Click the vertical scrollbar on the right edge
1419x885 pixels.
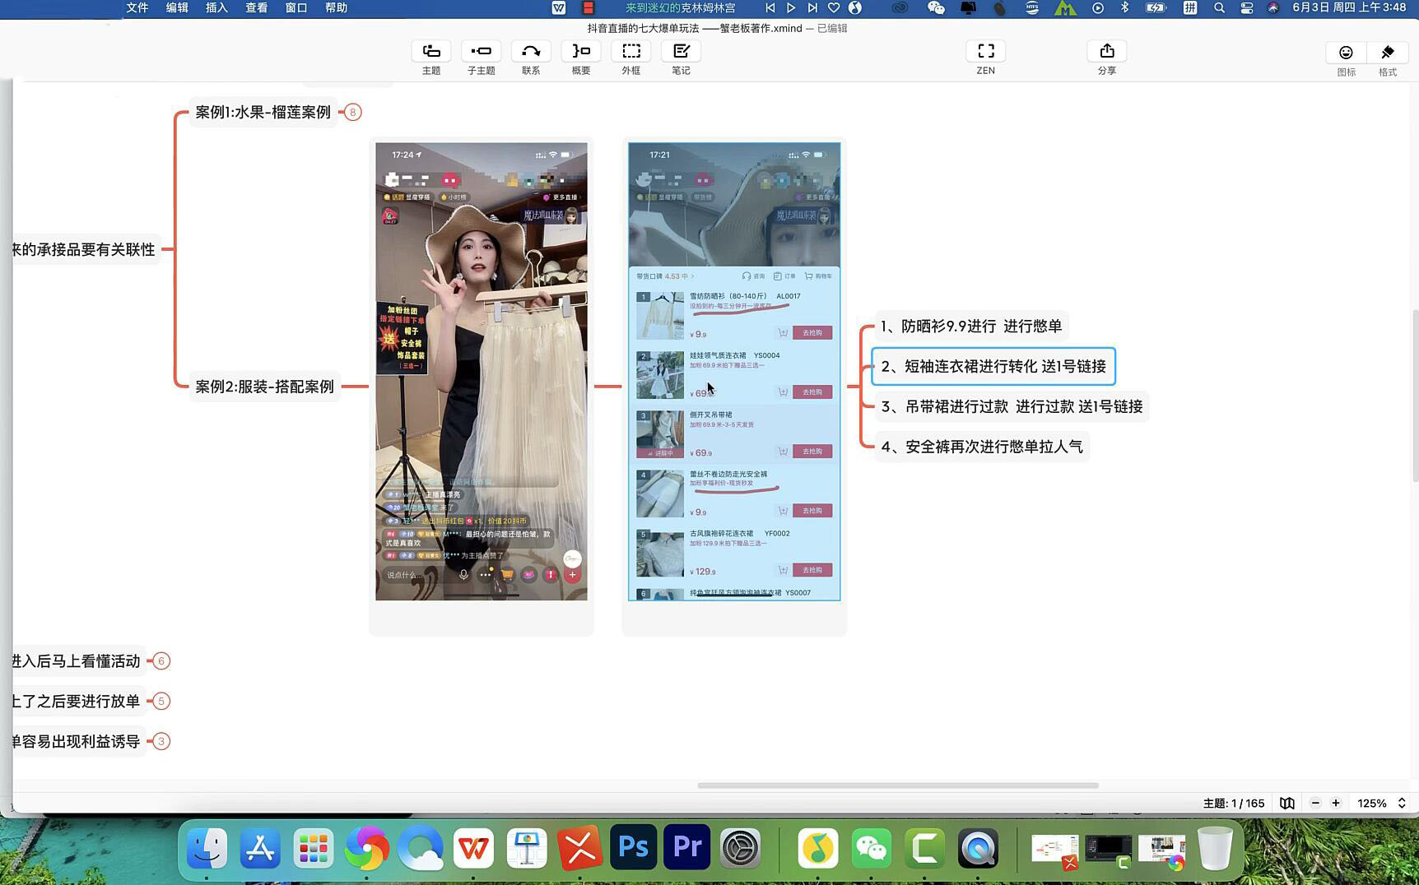(x=1415, y=395)
